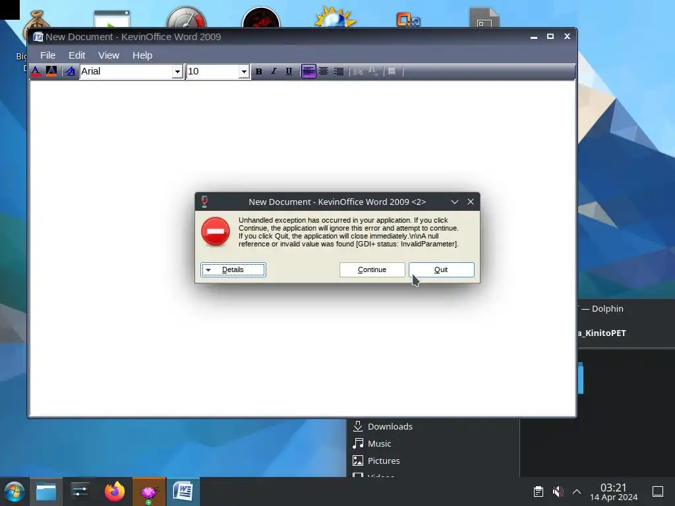Select center alignment
The height and width of the screenshot is (506, 675).
(324, 71)
